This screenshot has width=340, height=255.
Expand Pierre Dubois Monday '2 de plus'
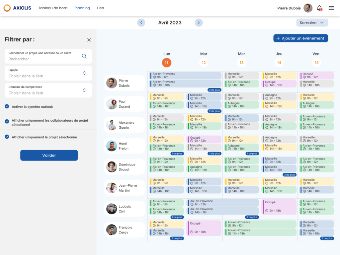[x=214, y=90]
